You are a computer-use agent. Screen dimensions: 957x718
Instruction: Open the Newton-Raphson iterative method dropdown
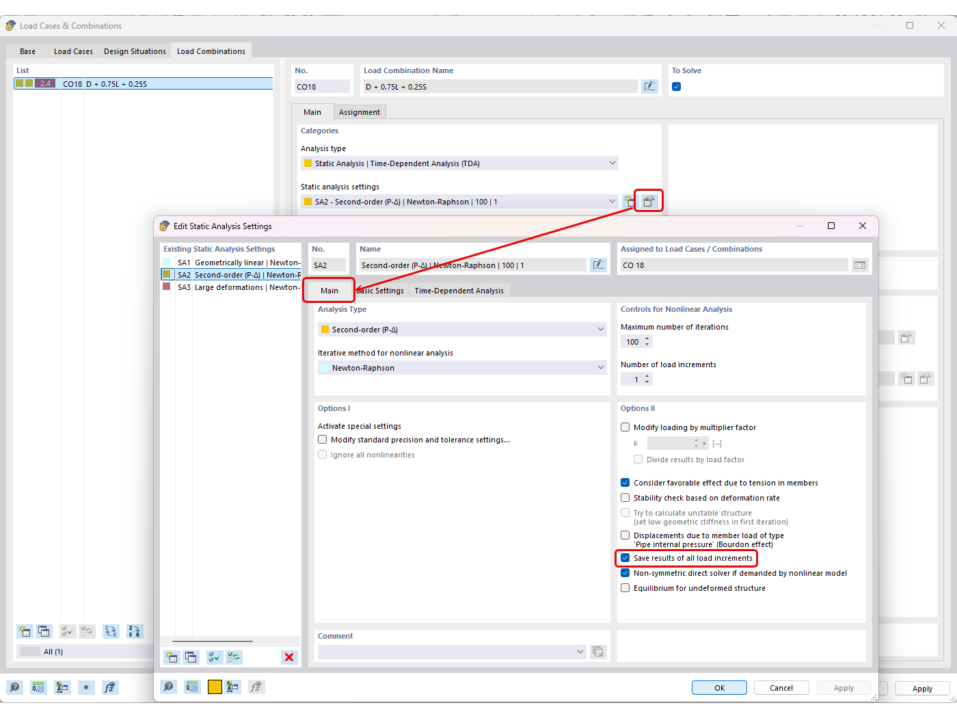[600, 367]
